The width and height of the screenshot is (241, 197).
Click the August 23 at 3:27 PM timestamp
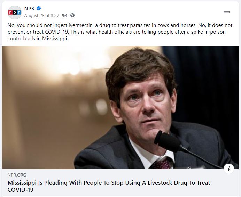(46, 16)
